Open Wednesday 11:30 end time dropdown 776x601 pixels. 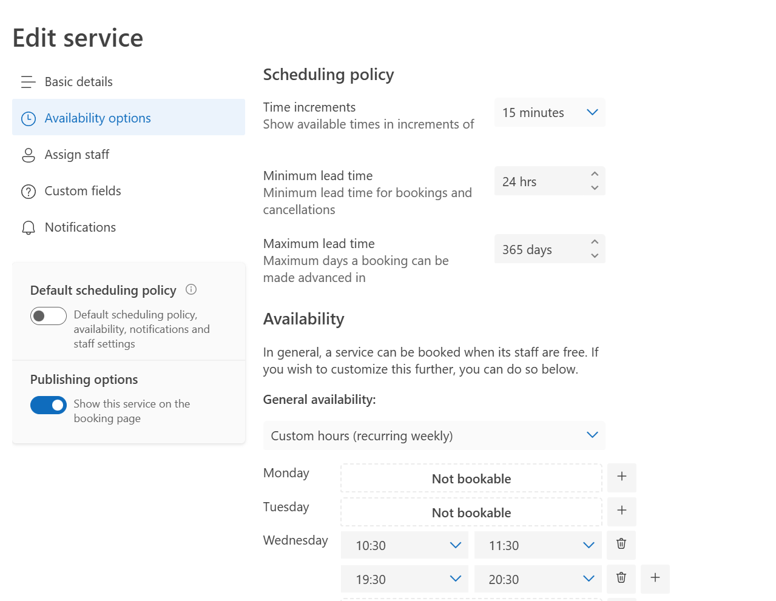(538, 545)
